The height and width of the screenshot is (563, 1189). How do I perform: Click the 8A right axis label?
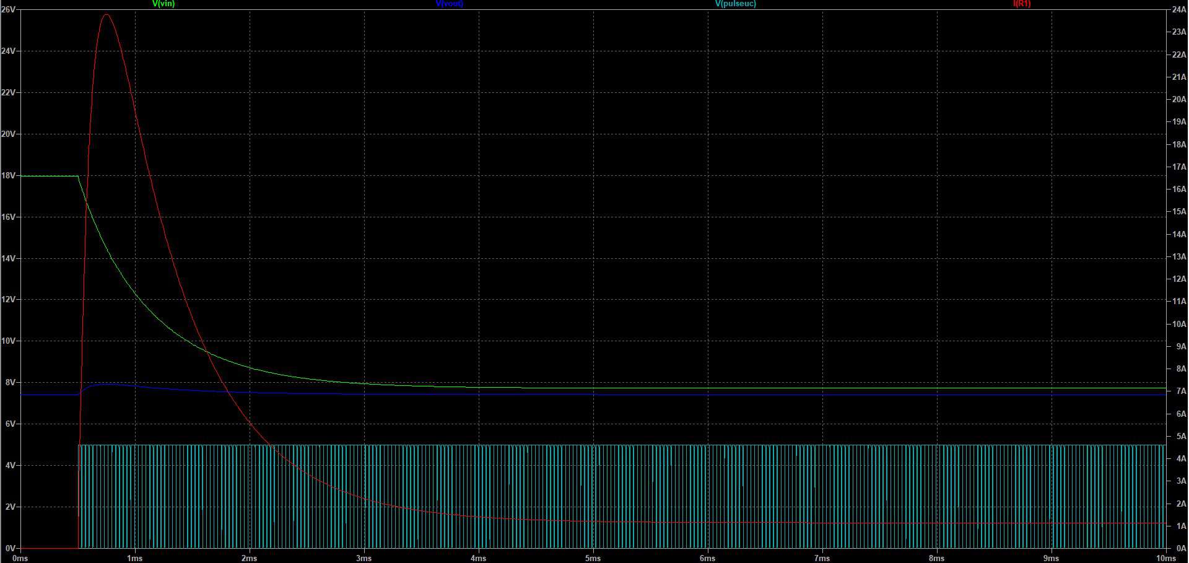coord(1181,369)
